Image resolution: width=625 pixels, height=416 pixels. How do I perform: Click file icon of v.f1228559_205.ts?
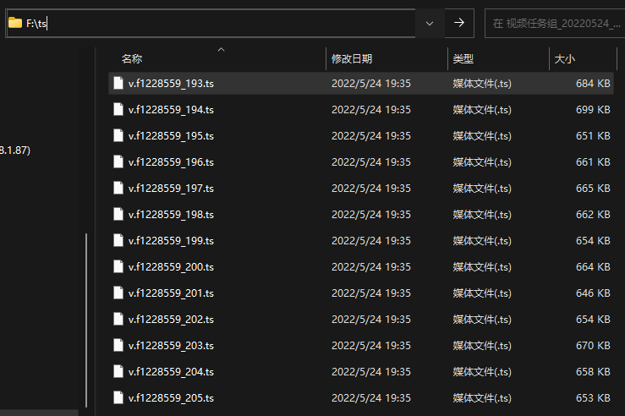coord(118,397)
